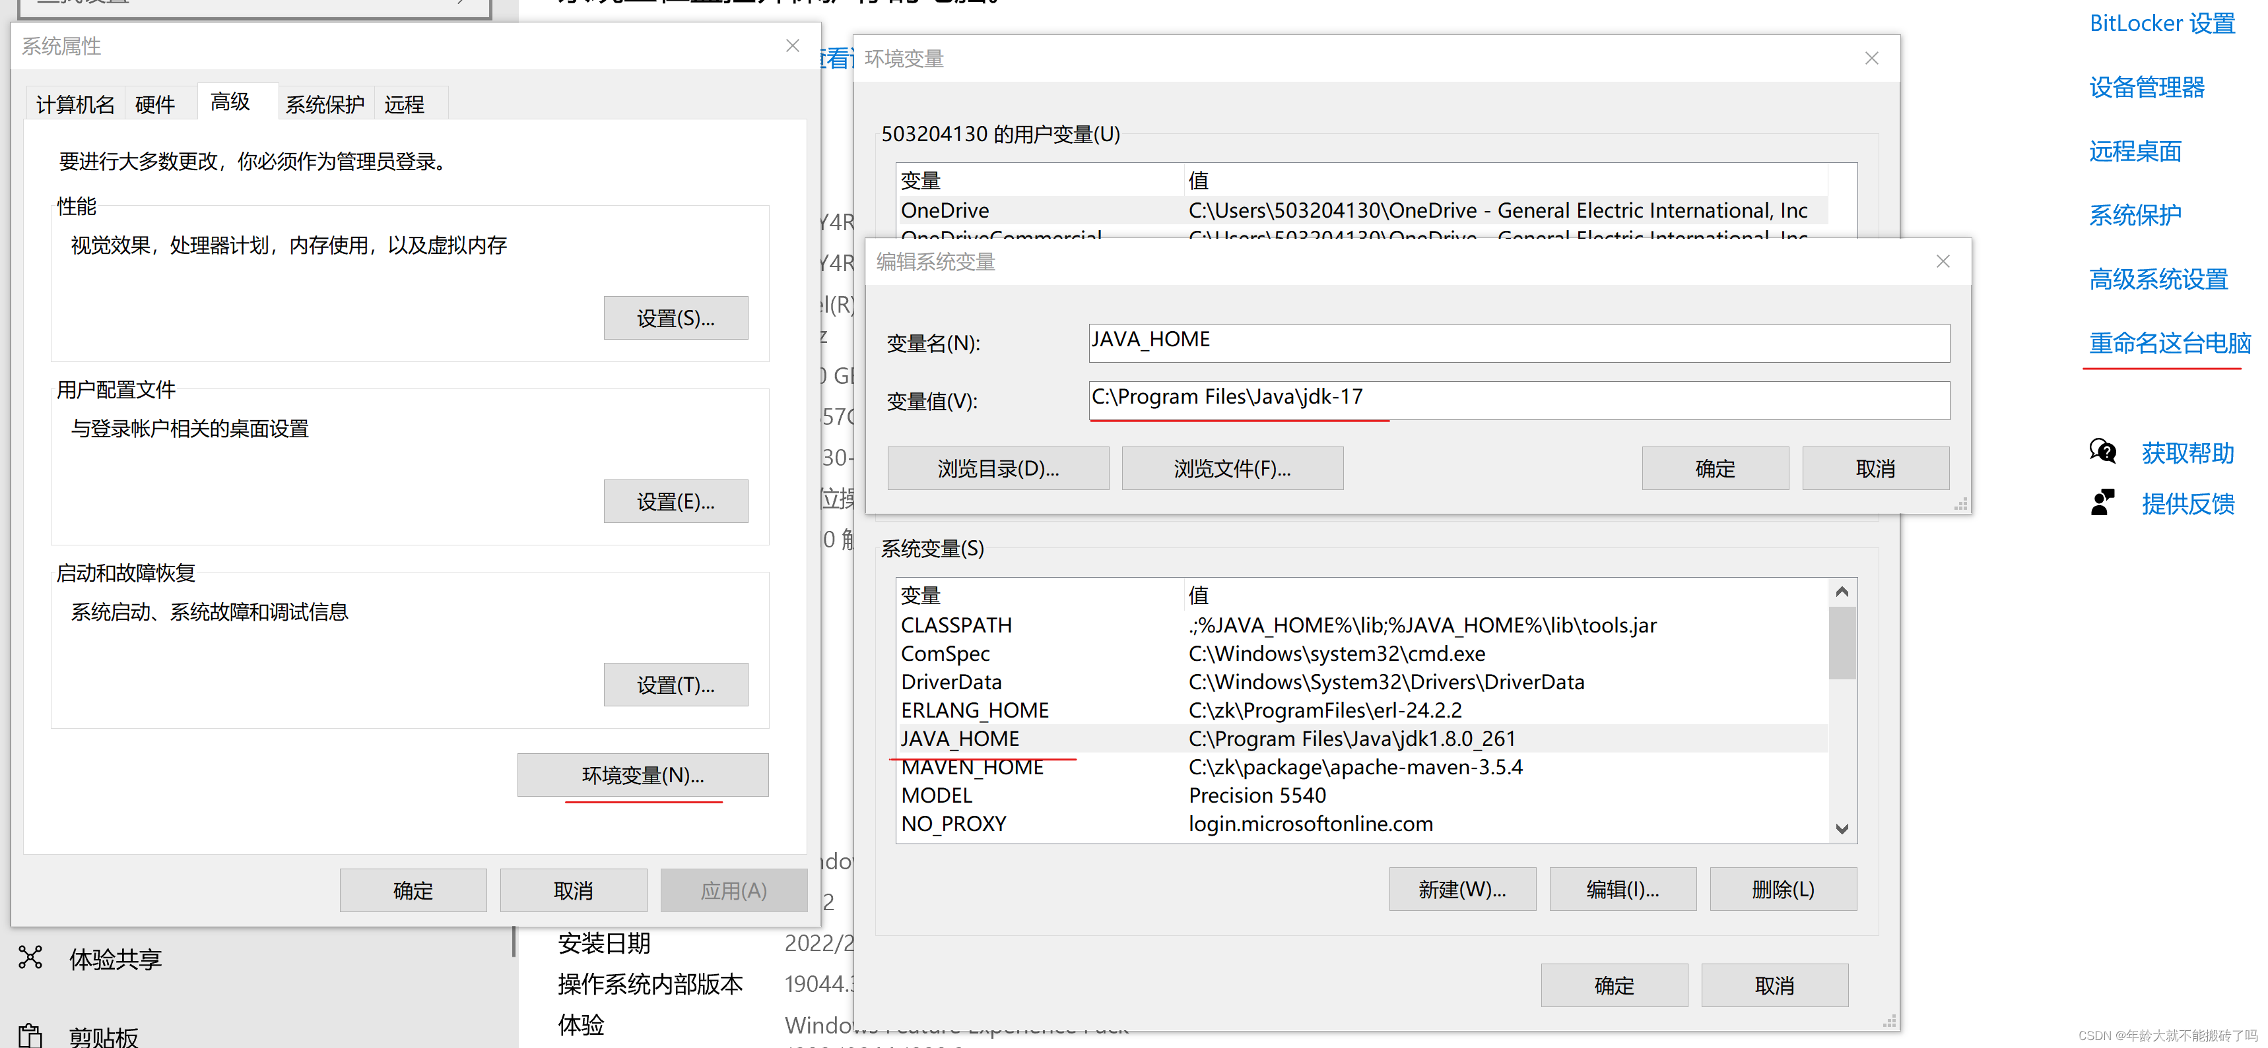2268x1048 pixels.
Task: Click the 变量值 input field
Action: click(1519, 400)
